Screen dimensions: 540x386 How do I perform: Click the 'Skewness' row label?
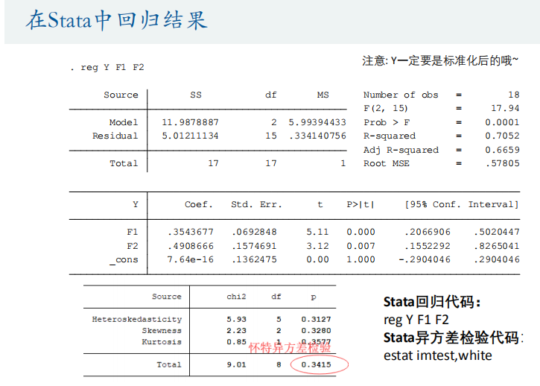(x=162, y=331)
